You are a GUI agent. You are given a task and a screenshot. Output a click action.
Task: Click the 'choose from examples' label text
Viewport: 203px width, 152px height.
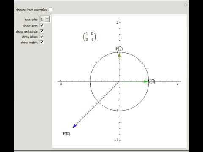[x=31, y=10]
